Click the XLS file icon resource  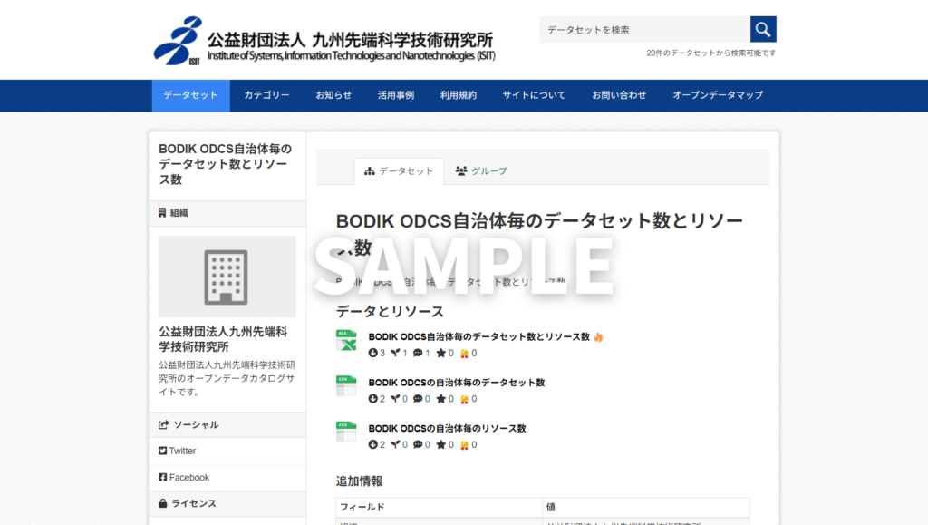[x=346, y=341]
